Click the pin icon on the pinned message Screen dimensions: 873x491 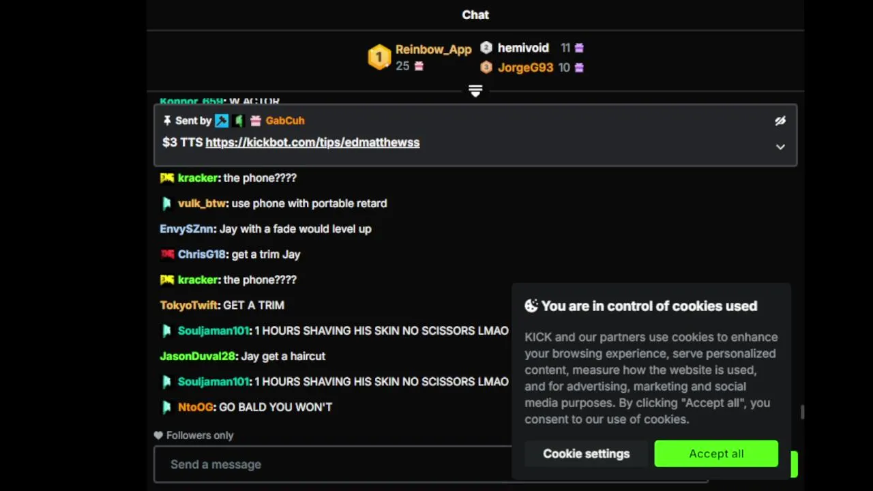[x=167, y=121]
